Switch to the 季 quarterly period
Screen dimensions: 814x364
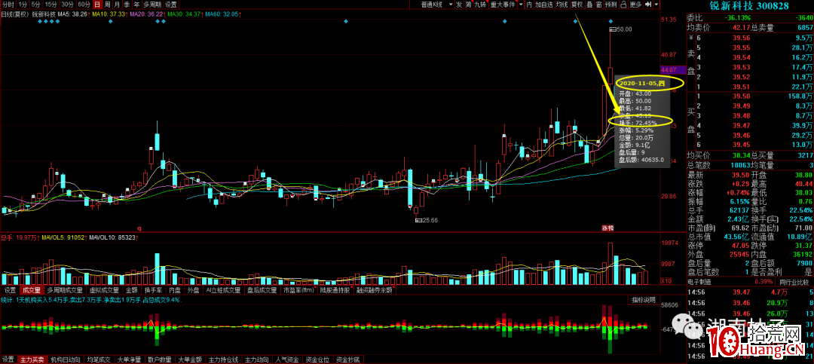click(x=127, y=5)
